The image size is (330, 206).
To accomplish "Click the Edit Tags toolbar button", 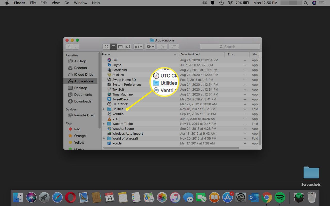I will click(x=174, y=47).
